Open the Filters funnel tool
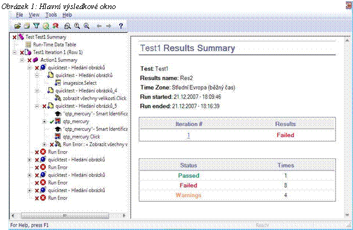Viewport: 353px width, 230px height. (x=36, y=26)
